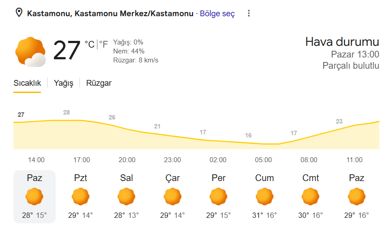The height and width of the screenshot is (230, 387).
Task: Open the three-dot more options menu
Action: 249,13
